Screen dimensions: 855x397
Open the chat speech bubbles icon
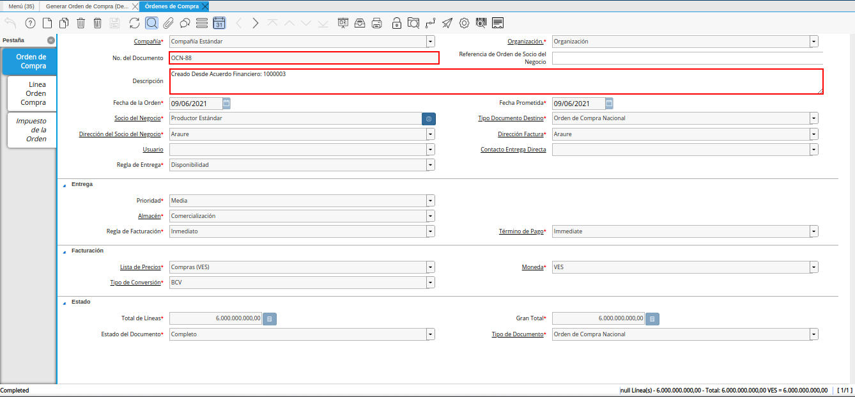point(185,23)
